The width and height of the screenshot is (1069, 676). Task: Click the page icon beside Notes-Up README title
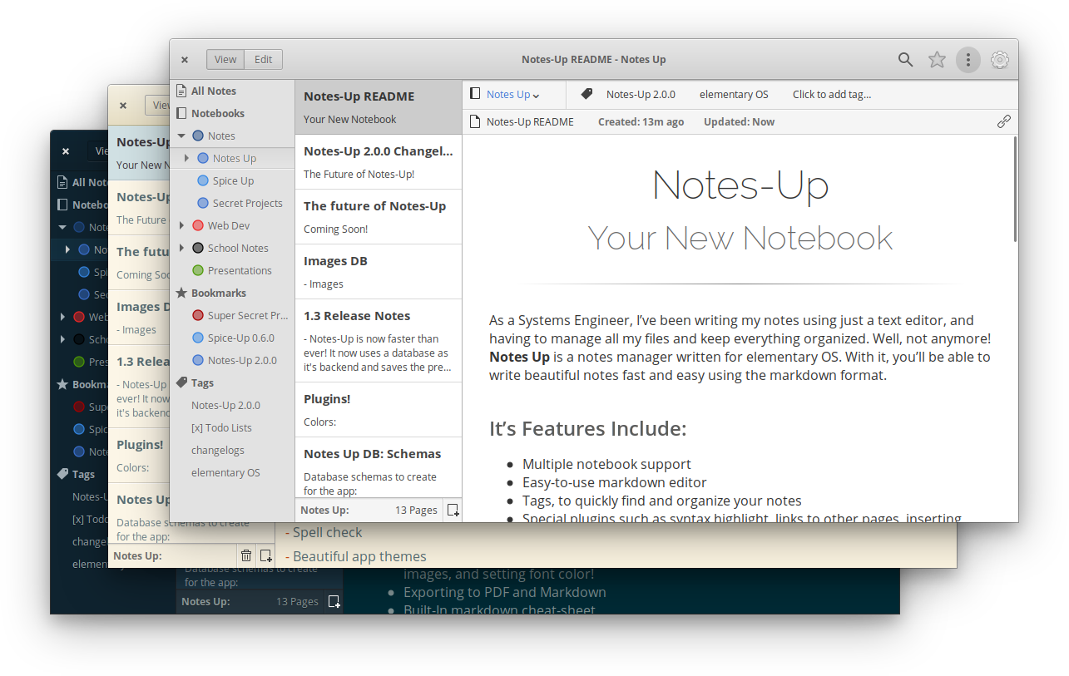(475, 121)
